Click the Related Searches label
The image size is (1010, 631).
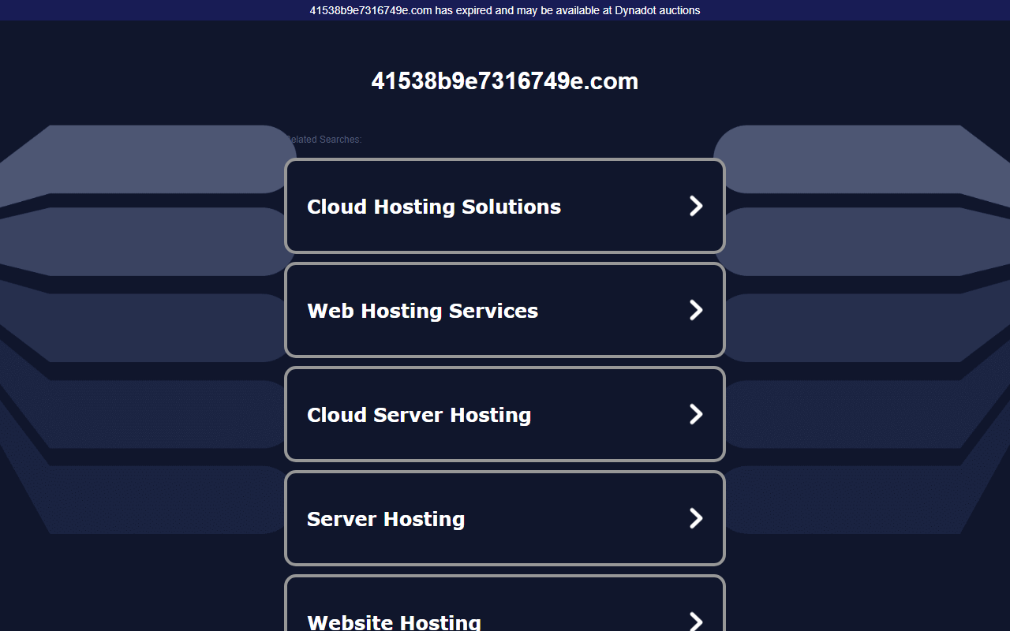323,140
